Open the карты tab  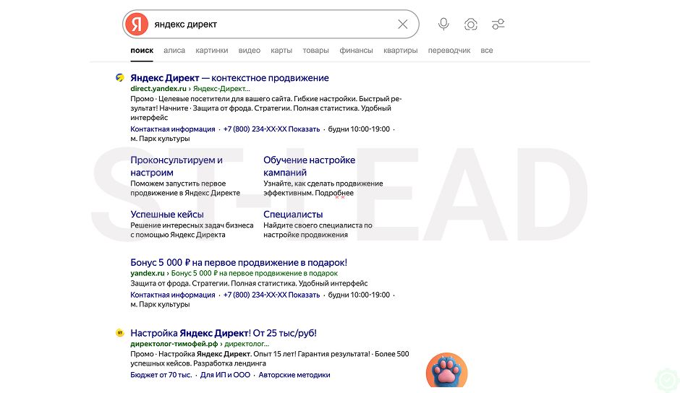tap(281, 51)
